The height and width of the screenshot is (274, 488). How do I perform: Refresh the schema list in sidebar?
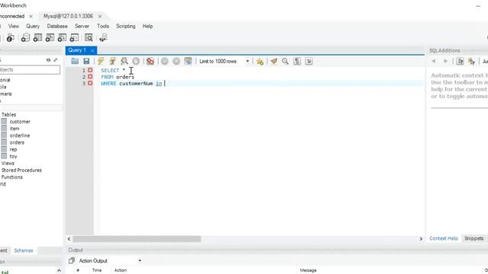(49, 60)
